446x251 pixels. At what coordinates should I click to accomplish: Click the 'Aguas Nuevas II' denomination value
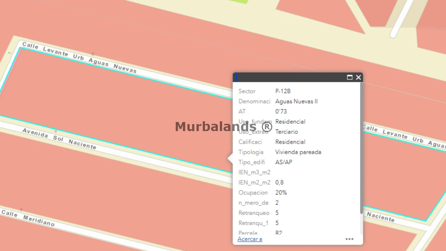pyautogui.click(x=296, y=101)
